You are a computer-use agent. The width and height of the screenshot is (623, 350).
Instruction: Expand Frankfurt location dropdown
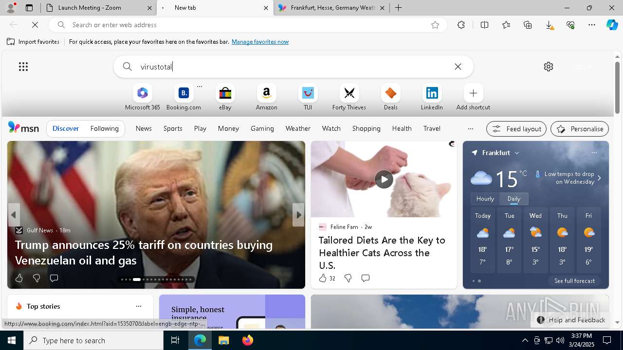[x=517, y=153]
